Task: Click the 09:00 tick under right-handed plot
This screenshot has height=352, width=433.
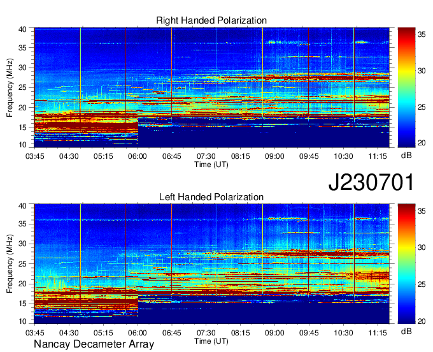Action: pyautogui.click(x=275, y=156)
